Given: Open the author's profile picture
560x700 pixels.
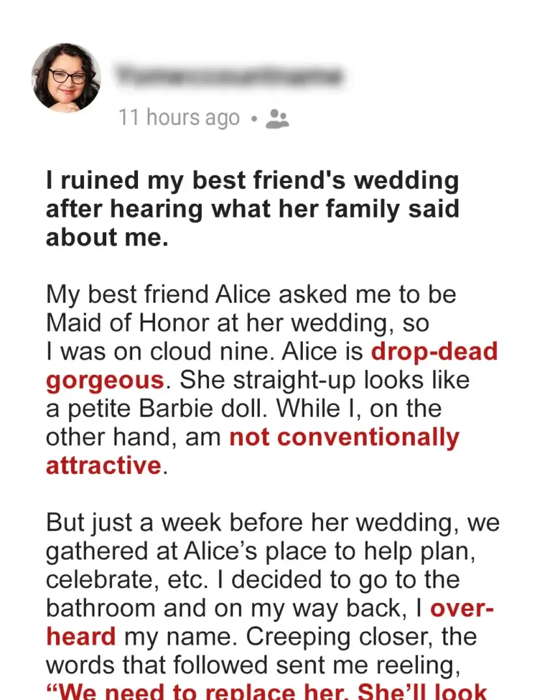Looking at the screenshot, I should (66, 77).
